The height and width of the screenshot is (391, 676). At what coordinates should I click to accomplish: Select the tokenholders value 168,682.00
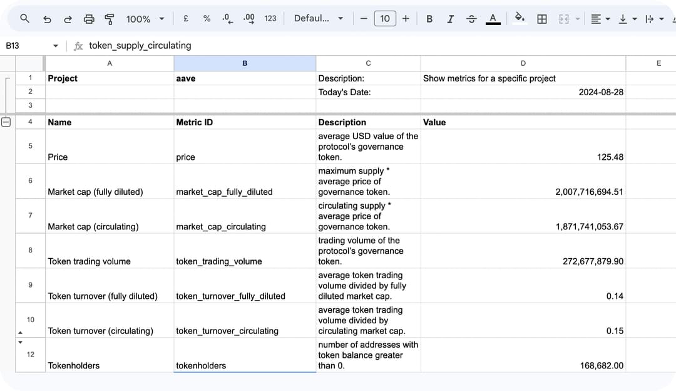pos(523,355)
